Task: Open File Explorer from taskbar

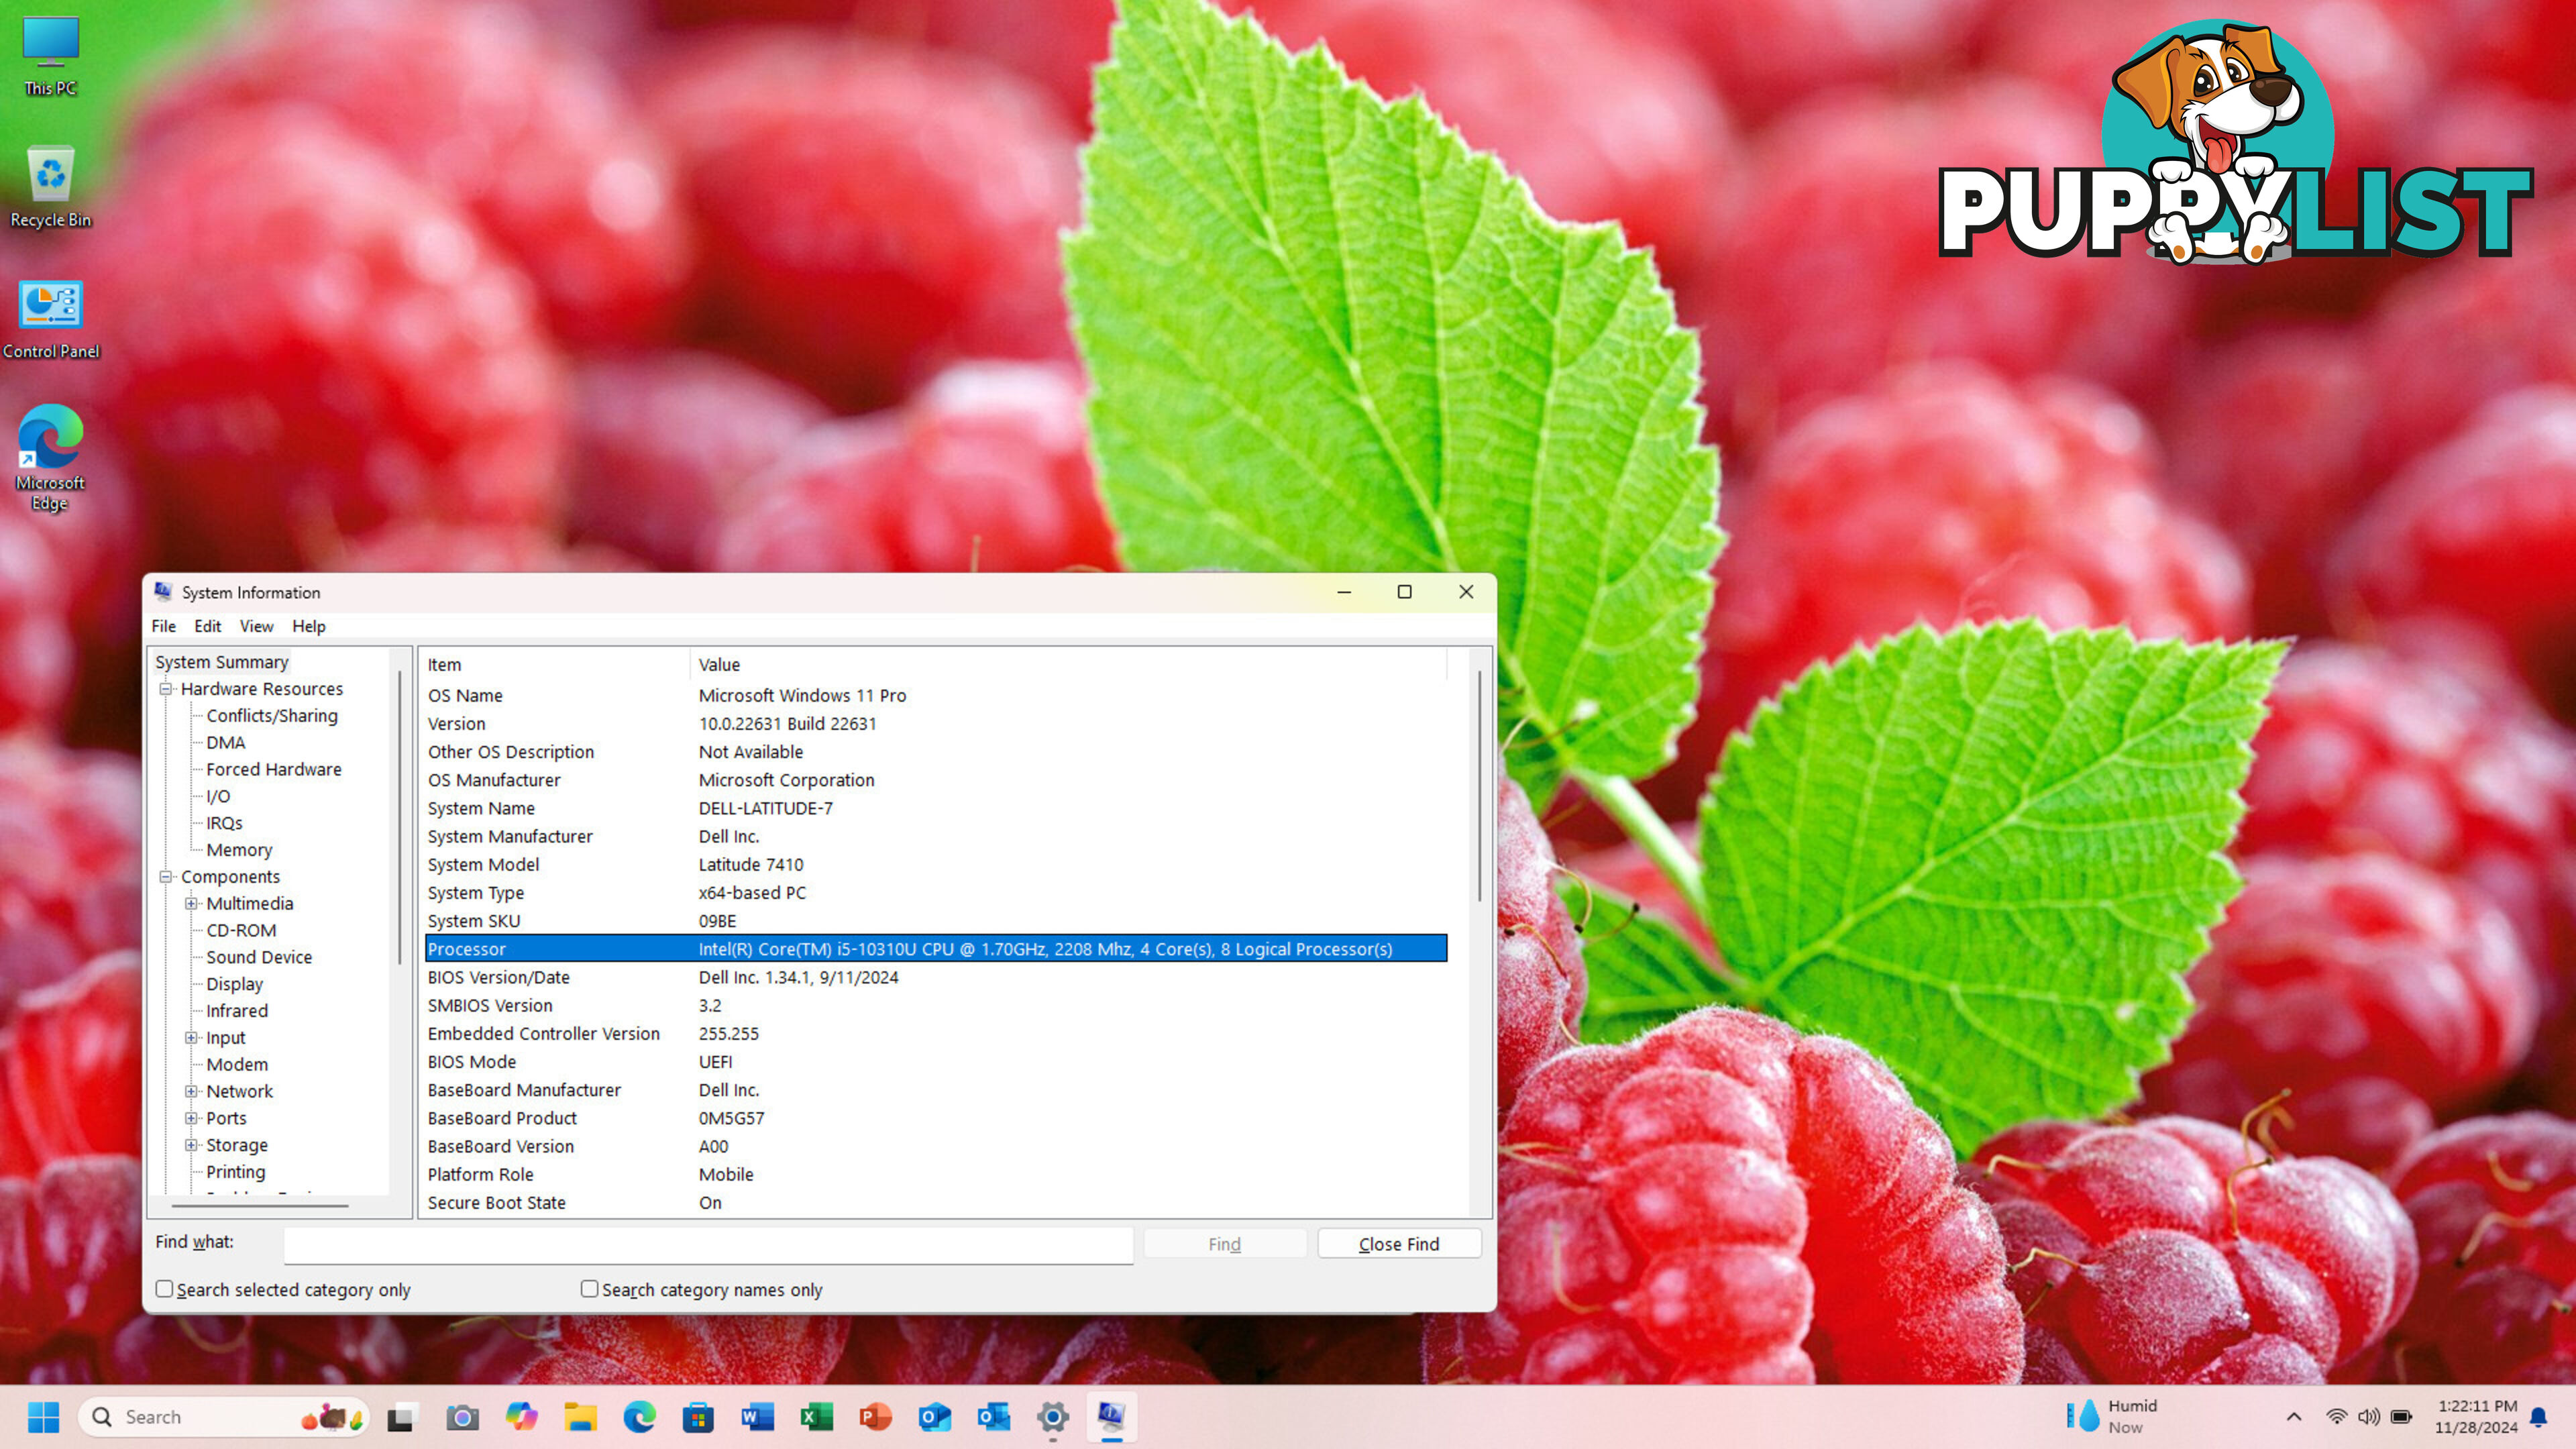Action: click(580, 1417)
